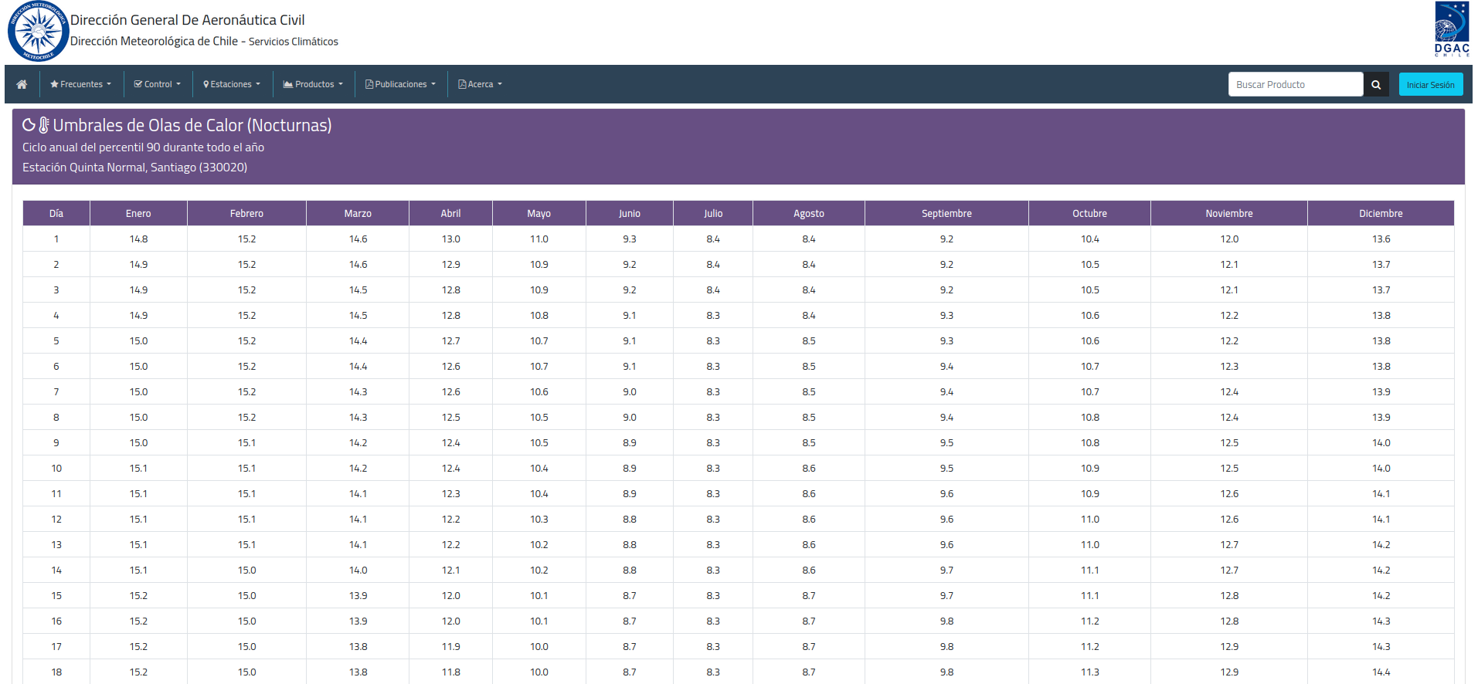Viewport: 1478px width, 684px height.
Task: Click the magnifier search button
Action: (1376, 84)
